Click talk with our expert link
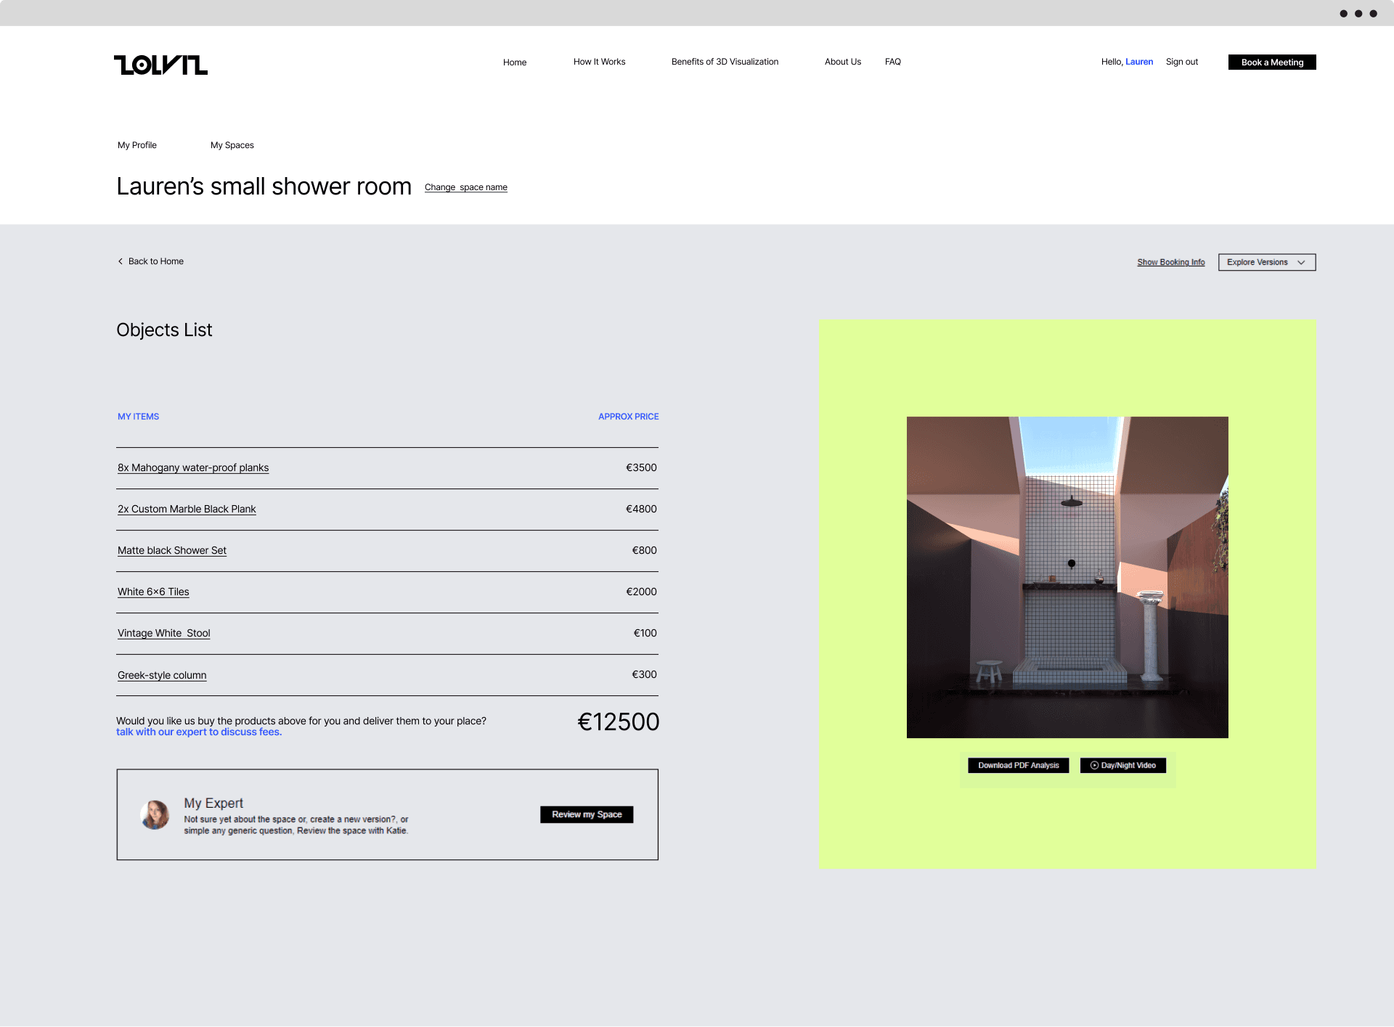 click(x=198, y=730)
